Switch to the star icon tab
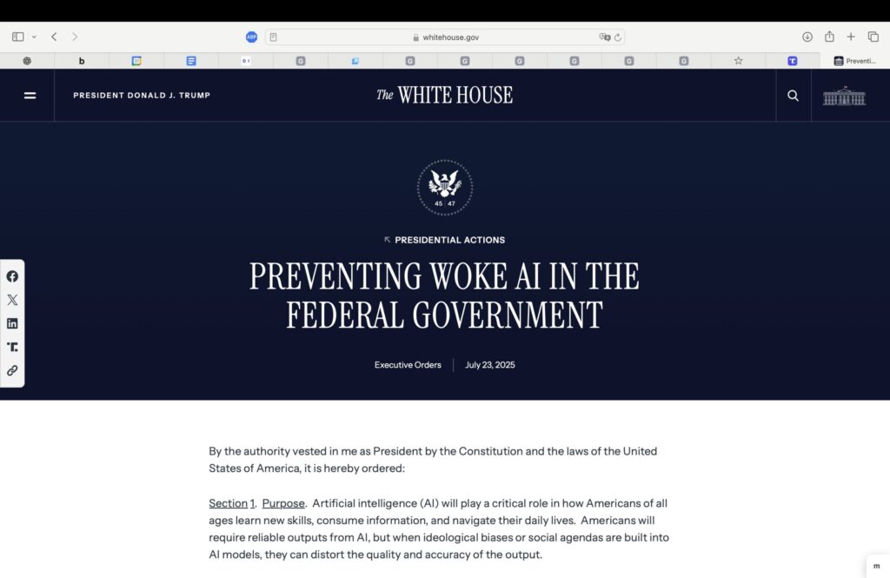The height and width of the screenshot is (578, 890). point(738,61)
